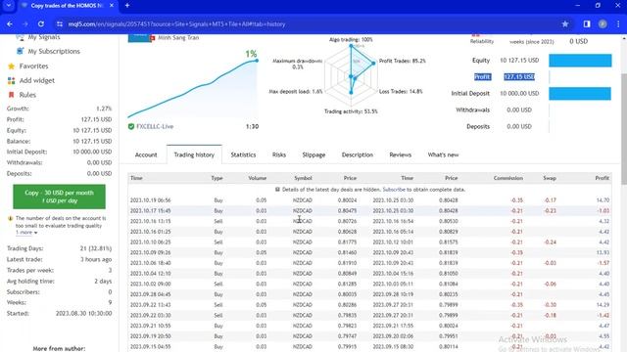Click the Initial Deposit blue bar
The height and width of the screenshot is (352, 627).
(580, 94)
